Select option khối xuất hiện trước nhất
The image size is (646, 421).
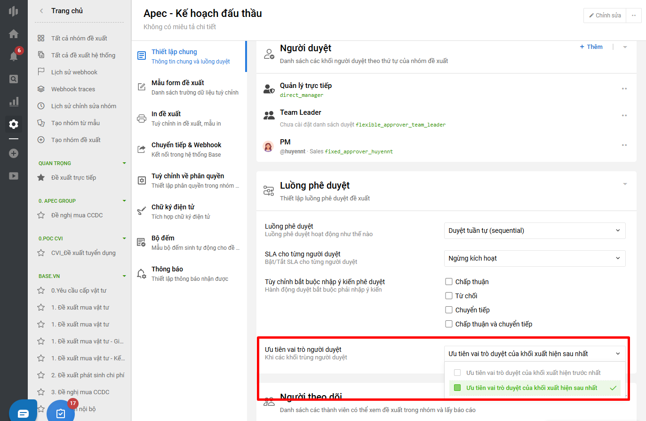[x=534, y=373]
